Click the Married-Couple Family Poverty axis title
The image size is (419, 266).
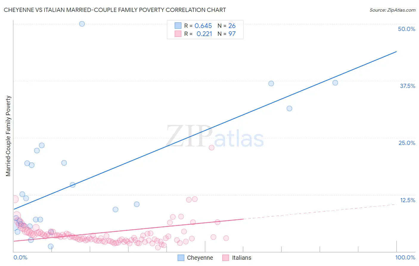(8, 136)
